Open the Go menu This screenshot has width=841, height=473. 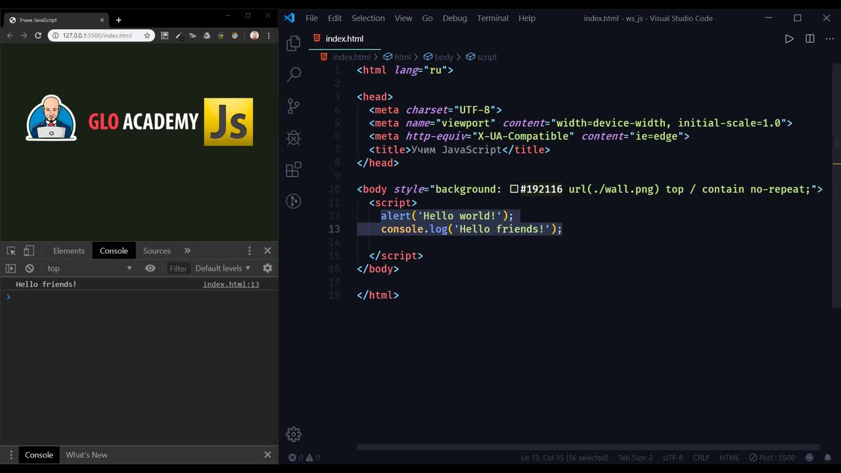pos(427,18)
